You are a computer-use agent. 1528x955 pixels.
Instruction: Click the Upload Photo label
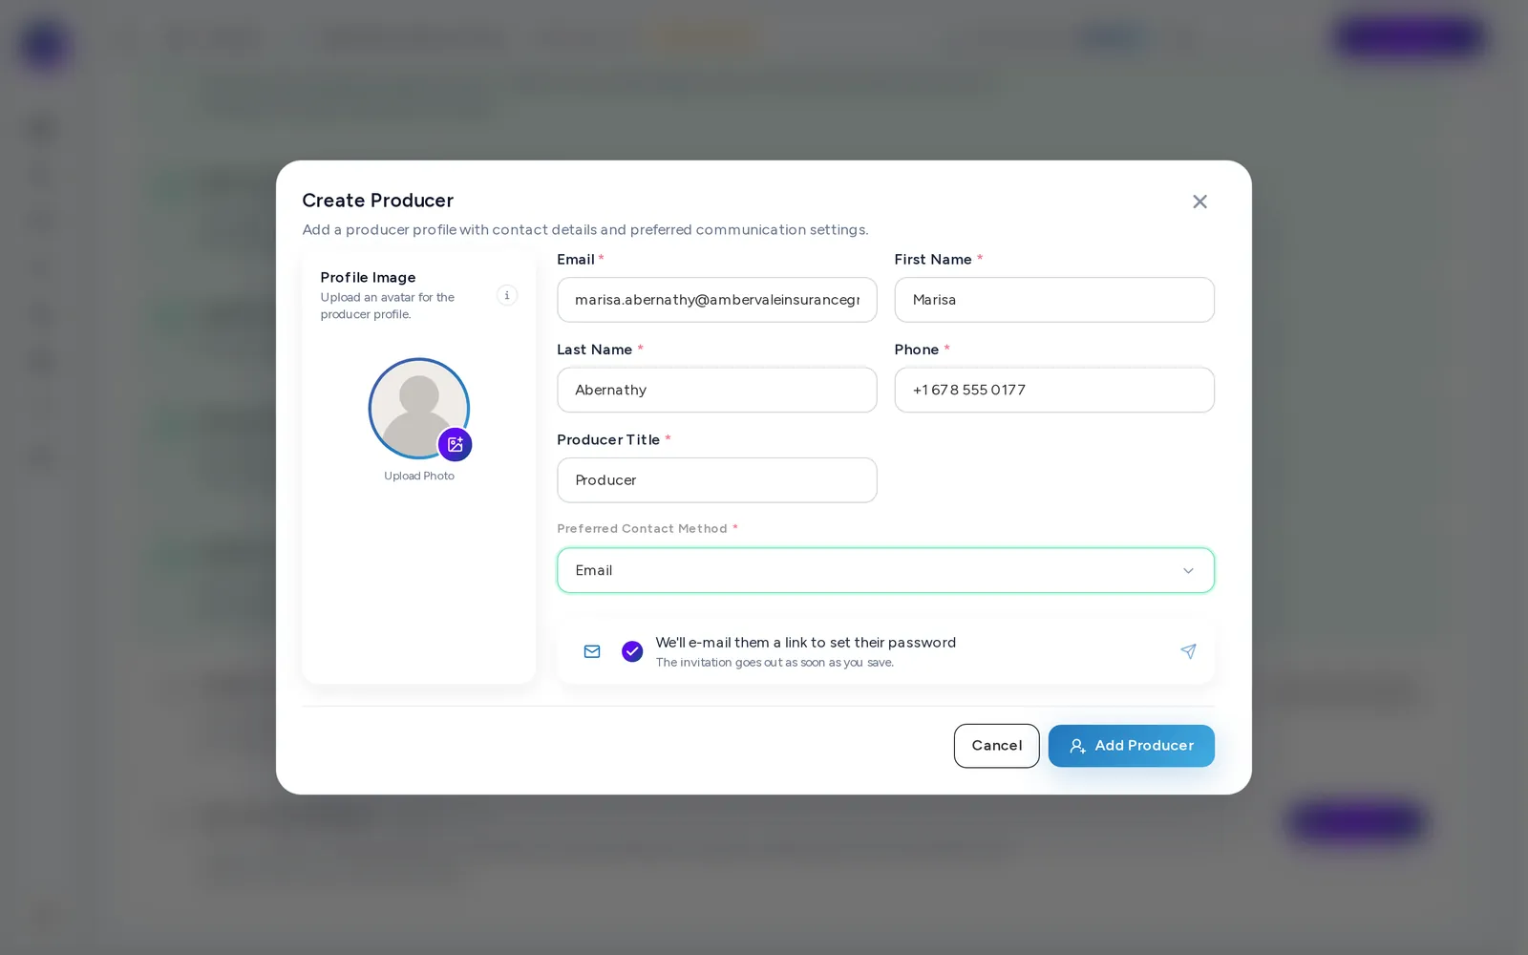(419, 476)
